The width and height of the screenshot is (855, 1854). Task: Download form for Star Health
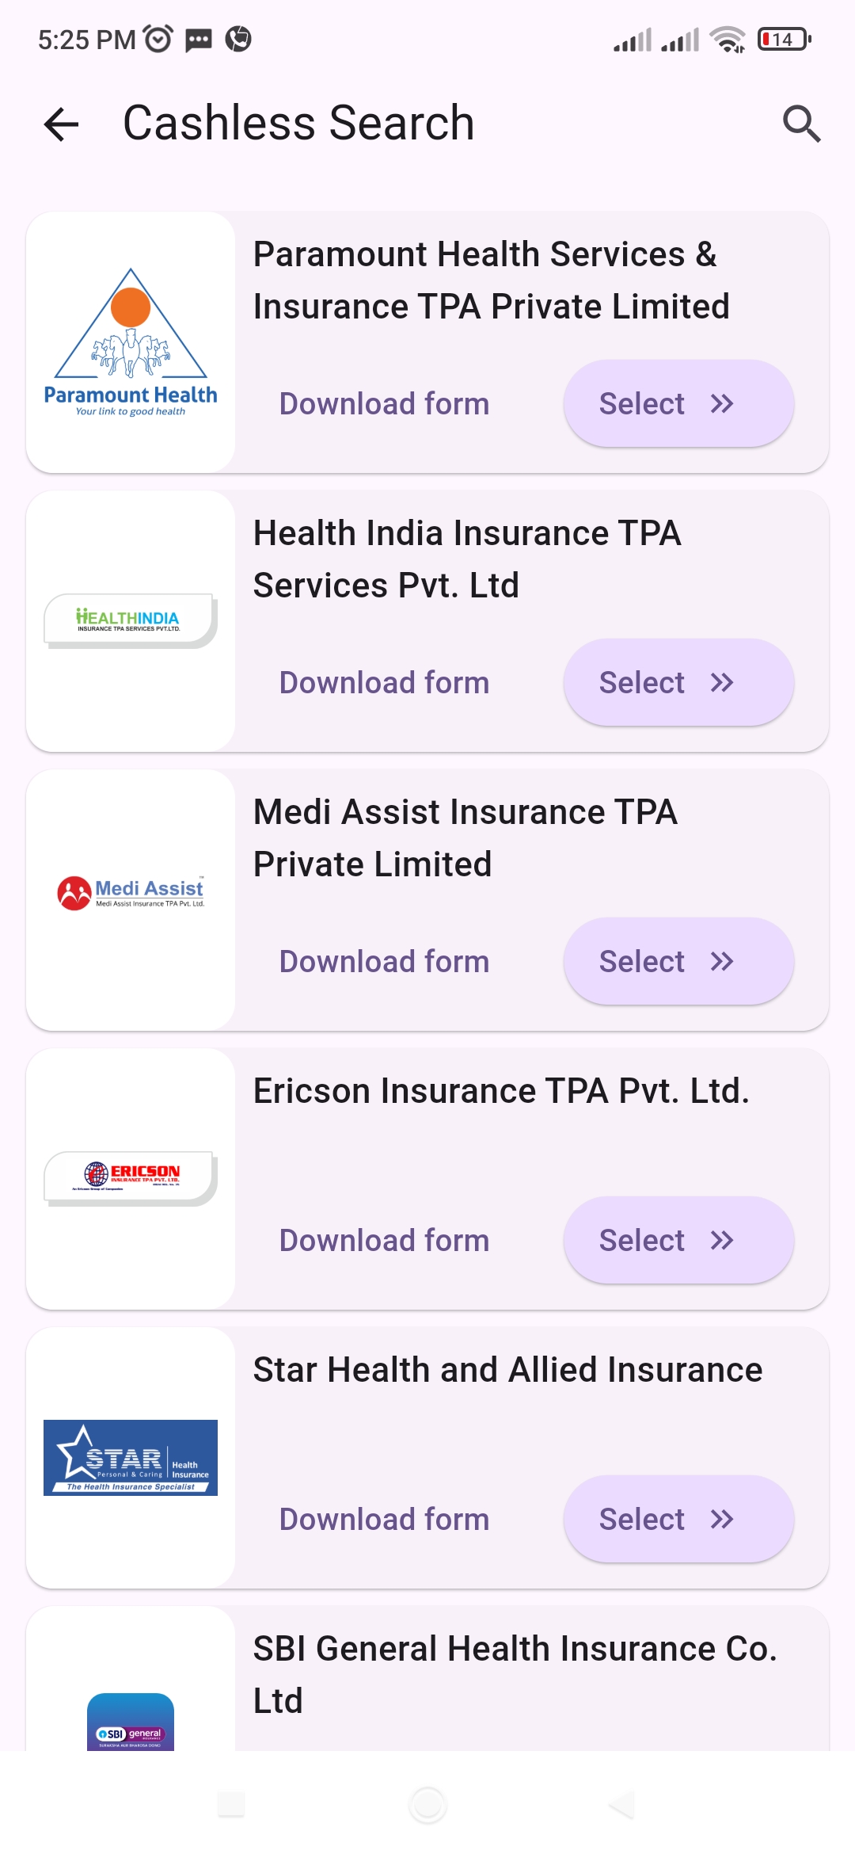click(x=384, y=1520)
